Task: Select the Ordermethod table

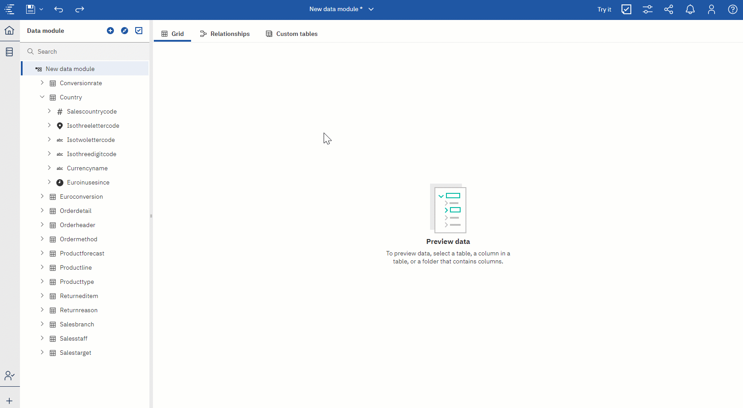Action: click(78, 239)
